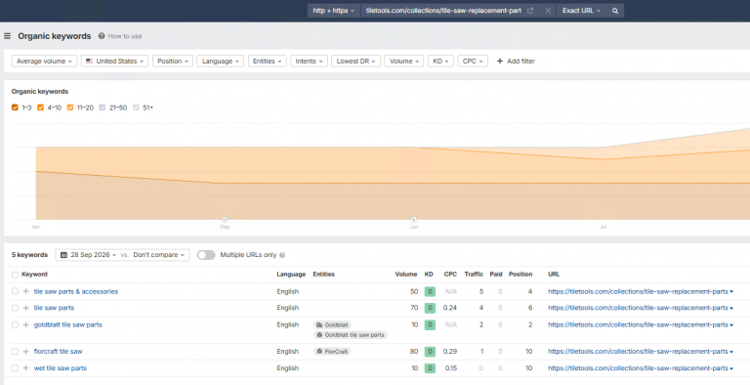Open the Intents filter dropdown

tap(309, 62)
